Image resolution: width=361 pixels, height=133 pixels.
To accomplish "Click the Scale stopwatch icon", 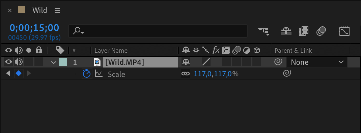I will click(x=87, y=74).
